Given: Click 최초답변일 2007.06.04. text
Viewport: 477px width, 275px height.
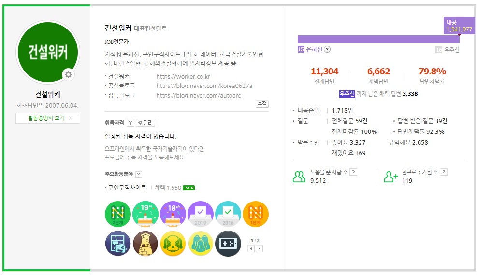Looking at the screenshot, I should 47,105.
